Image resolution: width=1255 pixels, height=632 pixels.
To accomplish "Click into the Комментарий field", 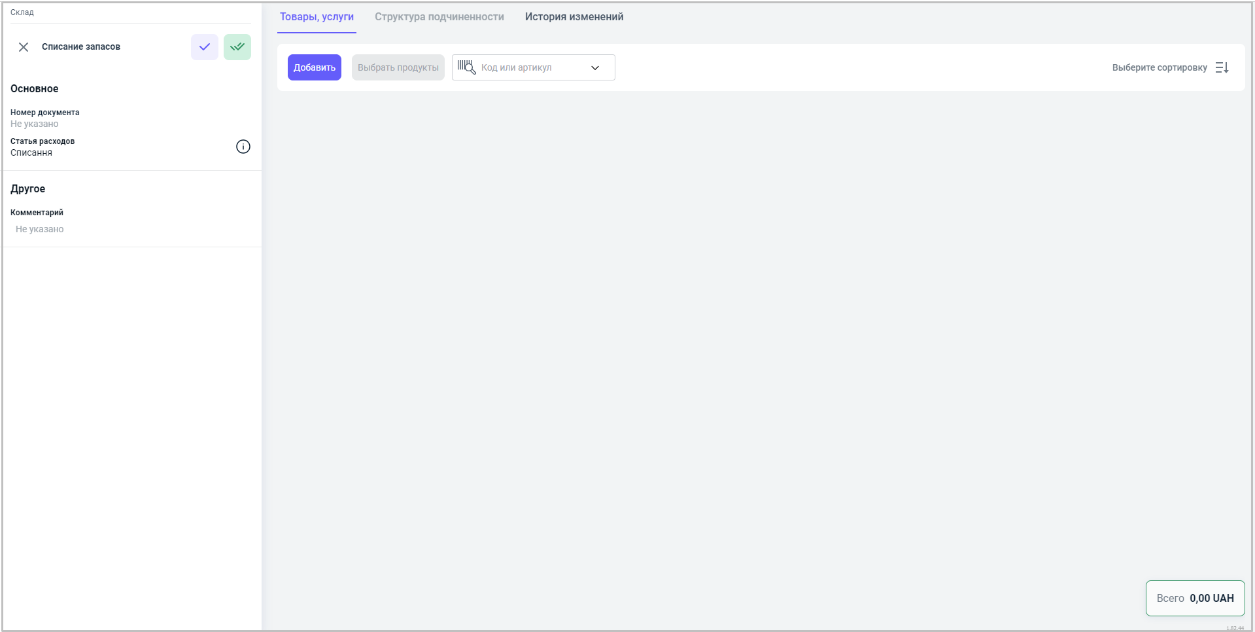I will [x=40, y=229].
